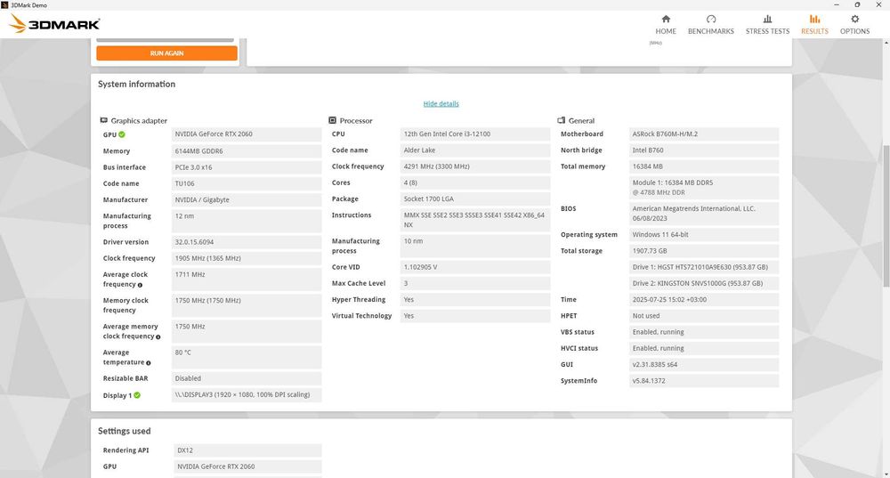890x478 pixels.
Task: Click the 3DMark logo
Action: [54, 24]
